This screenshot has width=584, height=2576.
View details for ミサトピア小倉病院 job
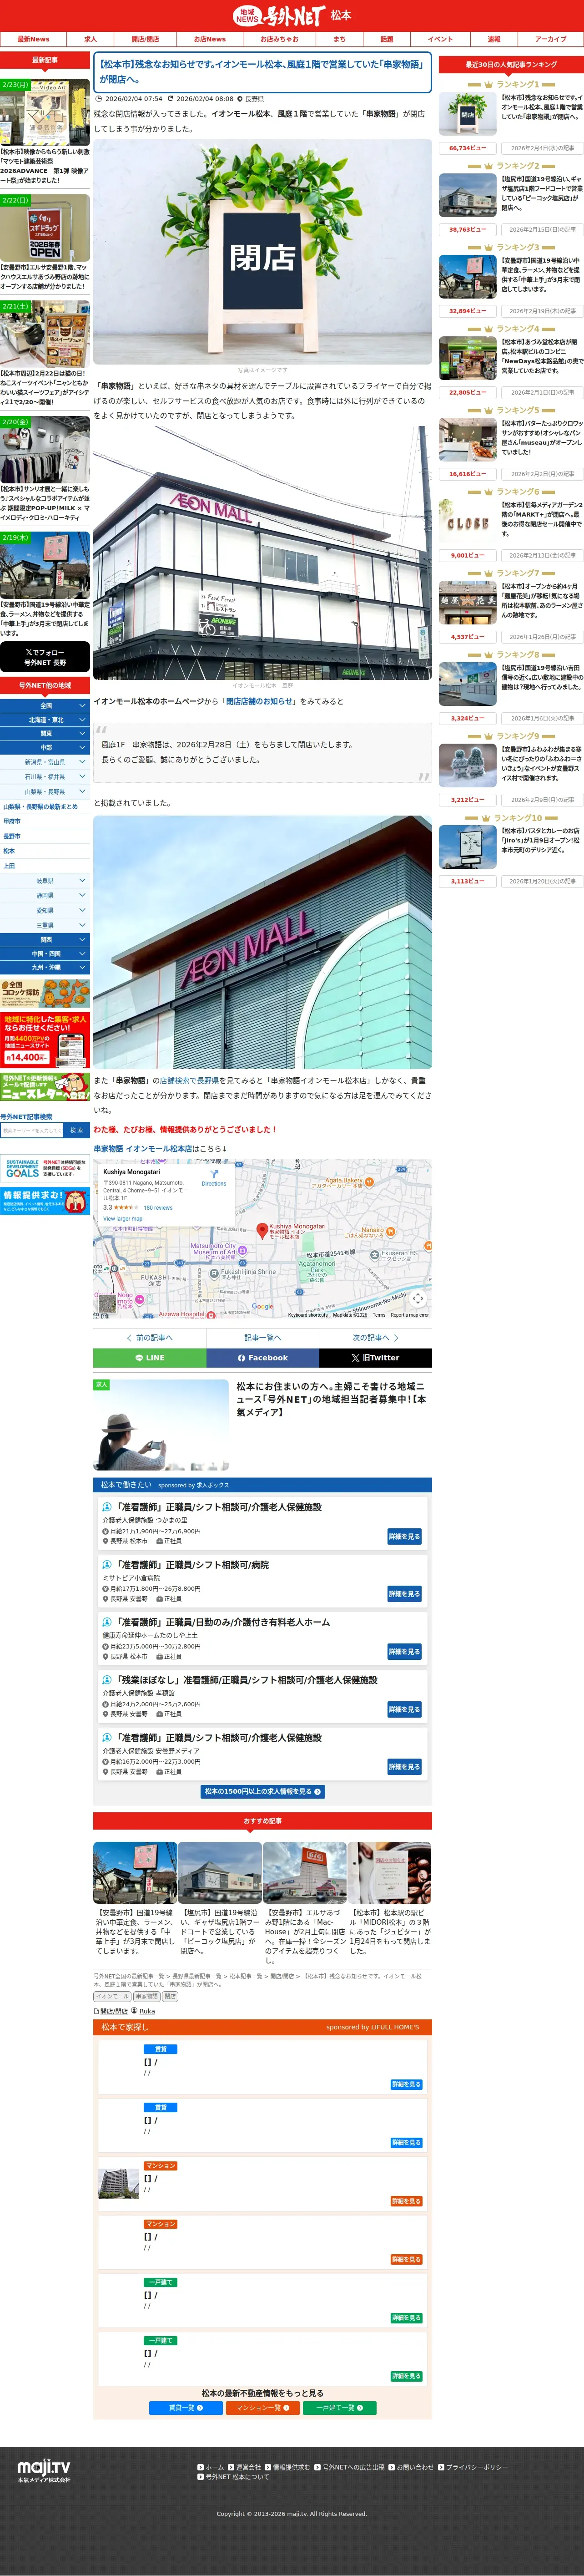click(405, 1594)
